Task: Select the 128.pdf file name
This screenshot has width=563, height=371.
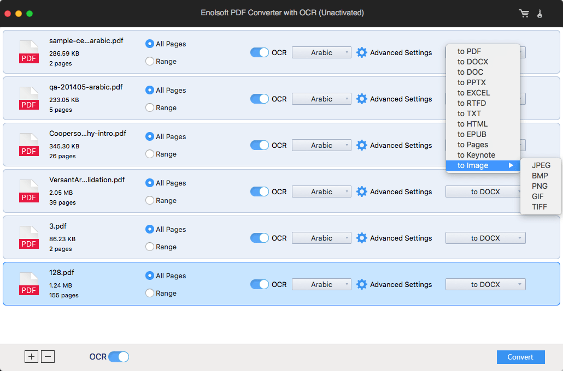Action: click(x=61, y=272)
